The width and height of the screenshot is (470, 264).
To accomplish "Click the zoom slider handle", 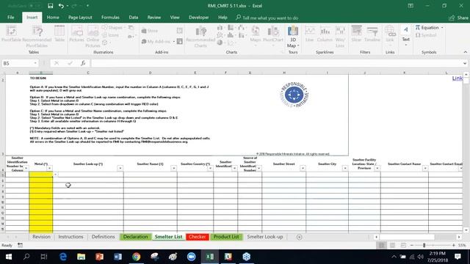I will 424,245.
